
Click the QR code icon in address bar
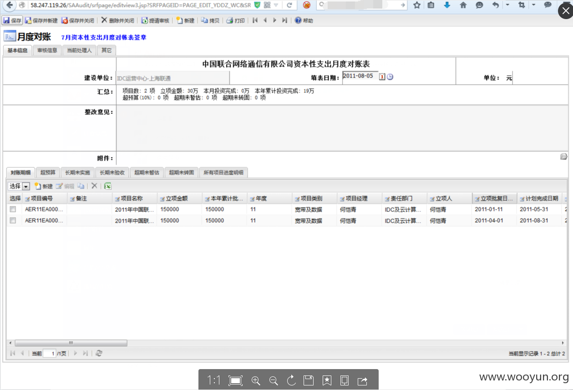pyautogui.click(x=267, y=5)
